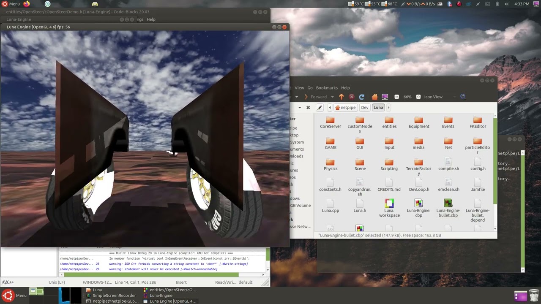
Task: Open file manager Help menu
Action: click(345, 88)
